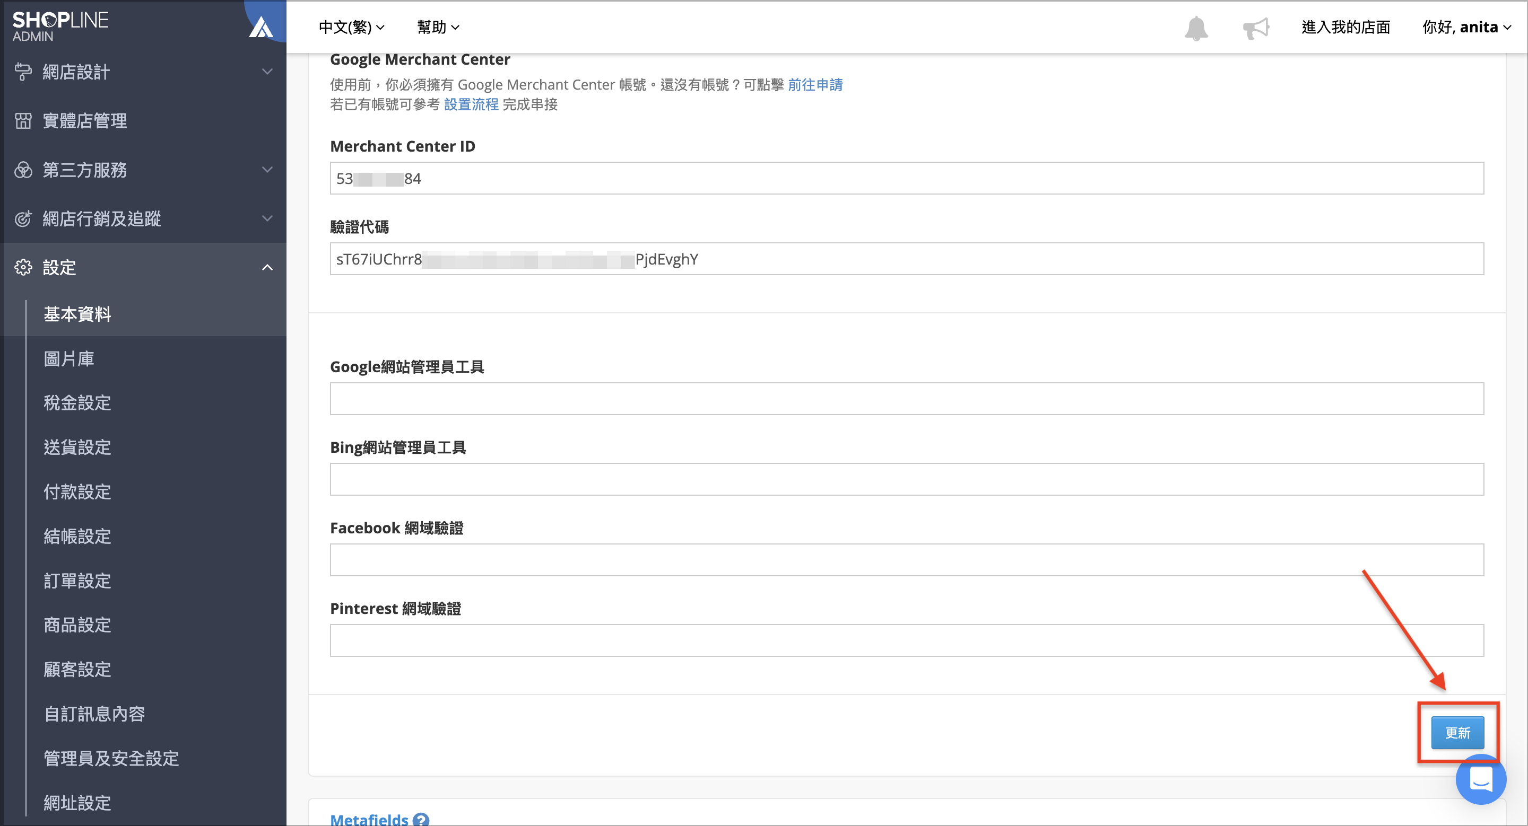The width and height of the screenshot is (1528, 826).
Task: Focus the Pinterest 網域驗證 input field
Action: [x=907, y=640]
